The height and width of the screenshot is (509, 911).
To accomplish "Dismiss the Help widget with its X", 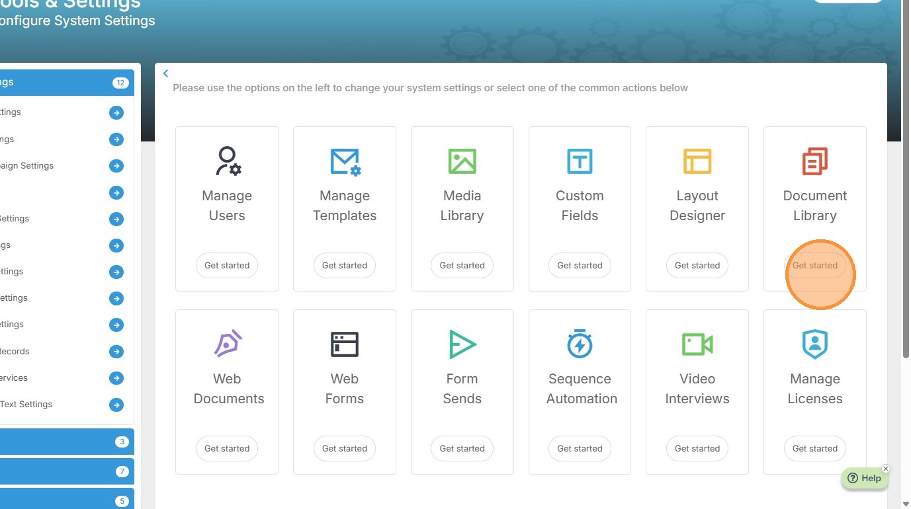I will click(x=886, y=469).
